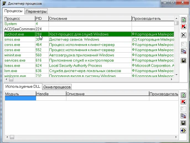Save the DLL list with the floppy disk icon
Screen dimensions: 190x143
(183, 123)
